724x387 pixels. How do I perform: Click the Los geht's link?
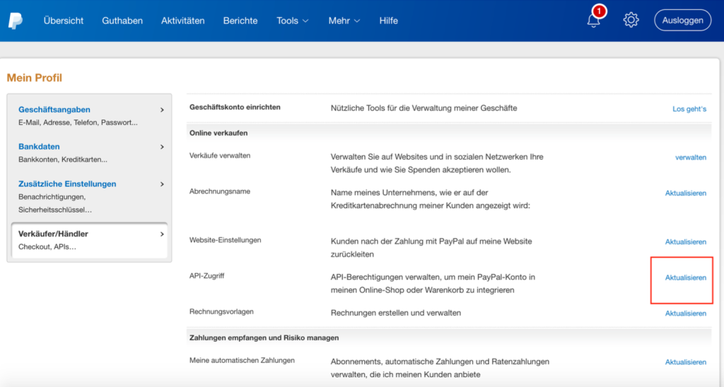coord(689,109)
